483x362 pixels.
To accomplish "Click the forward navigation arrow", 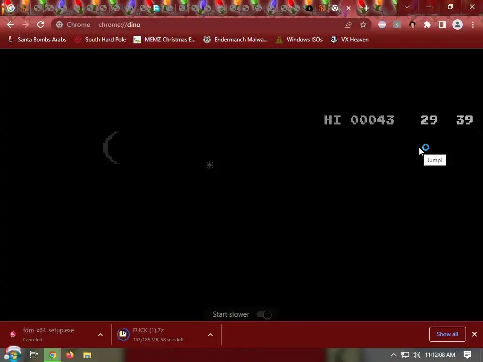I will point(25,25).
